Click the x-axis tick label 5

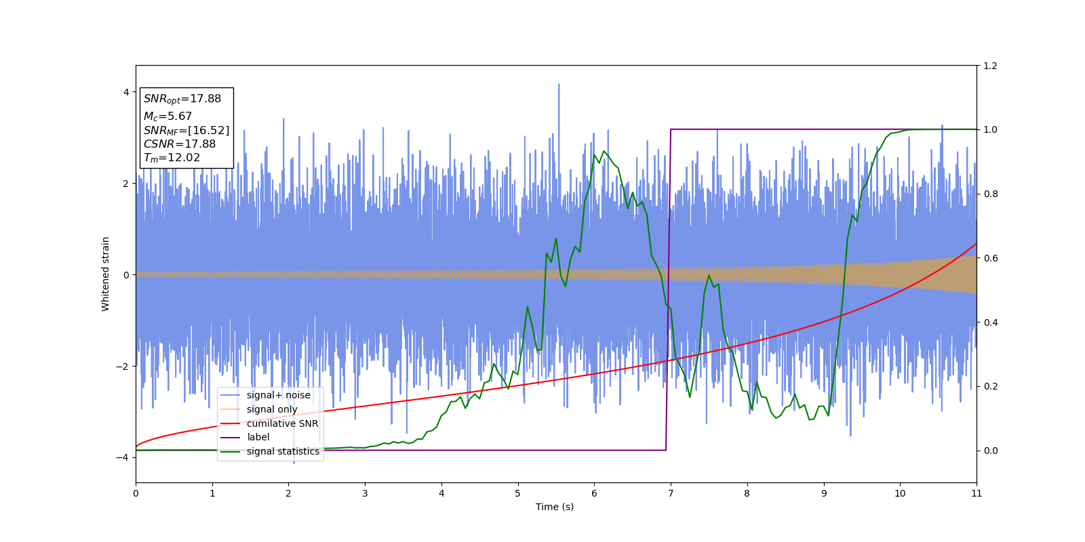pyautogui.click(x=518, y=493)
